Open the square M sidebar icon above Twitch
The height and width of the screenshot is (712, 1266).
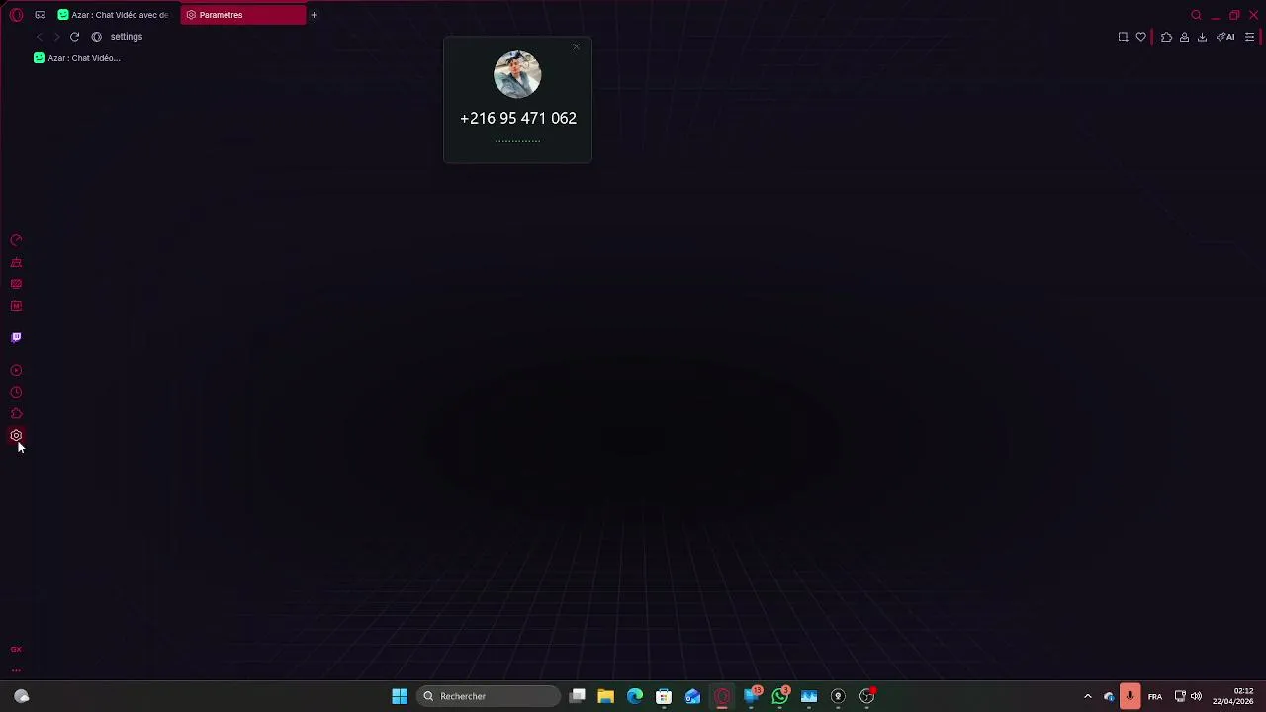[16, 306]
